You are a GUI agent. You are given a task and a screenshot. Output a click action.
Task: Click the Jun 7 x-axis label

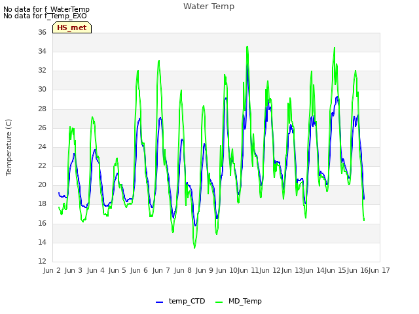click(x=161, y=270)
